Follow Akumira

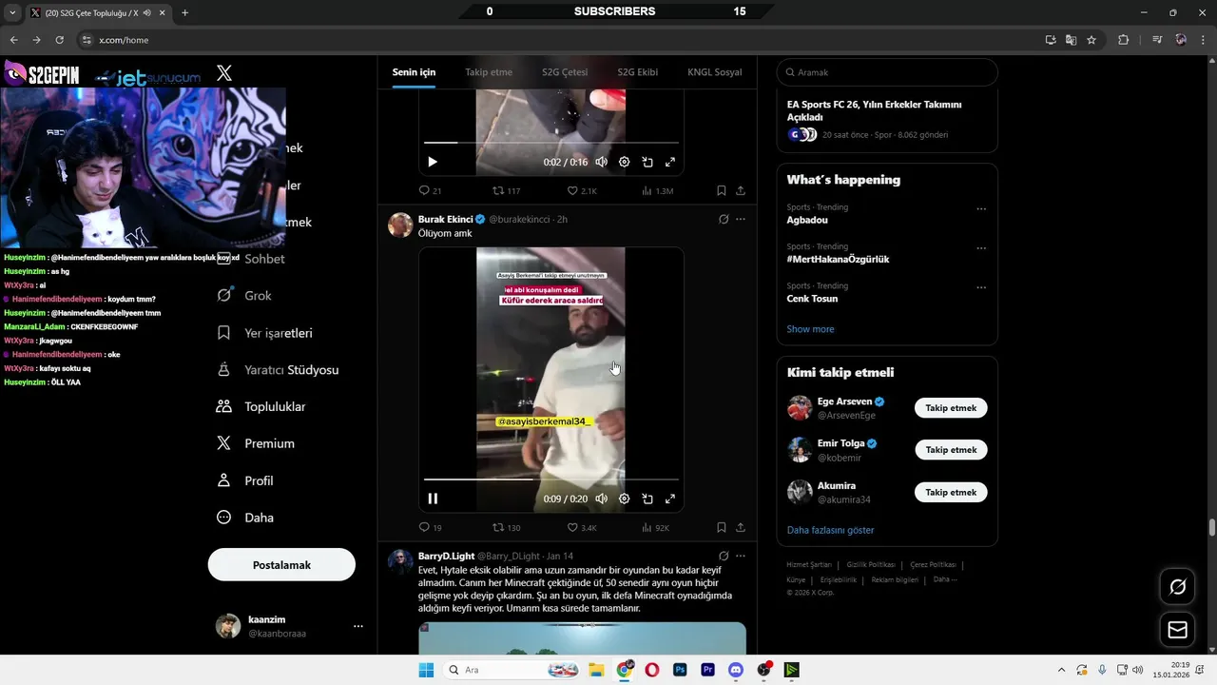(951, 493)
